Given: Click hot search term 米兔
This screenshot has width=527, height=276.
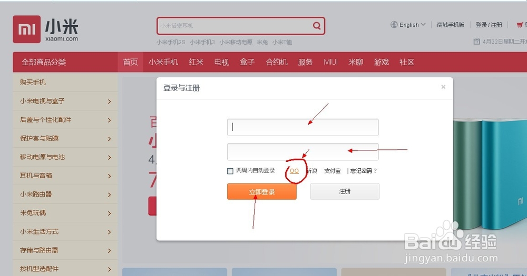Looking at the screenshot, I should [x=262, y=42].
